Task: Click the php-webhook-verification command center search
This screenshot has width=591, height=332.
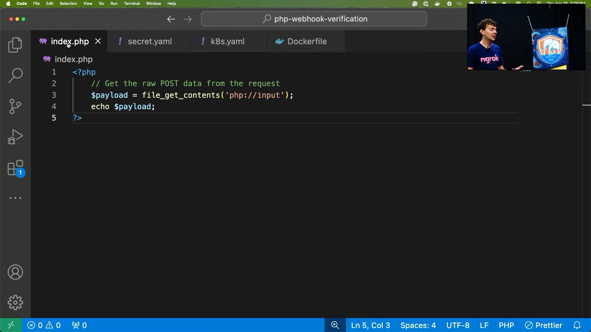Action: coord(314,19)
